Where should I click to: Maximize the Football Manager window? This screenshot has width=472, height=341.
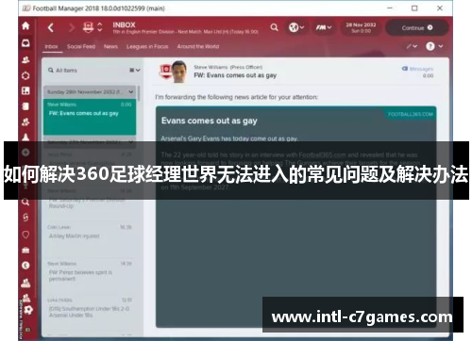click(414, 8)
